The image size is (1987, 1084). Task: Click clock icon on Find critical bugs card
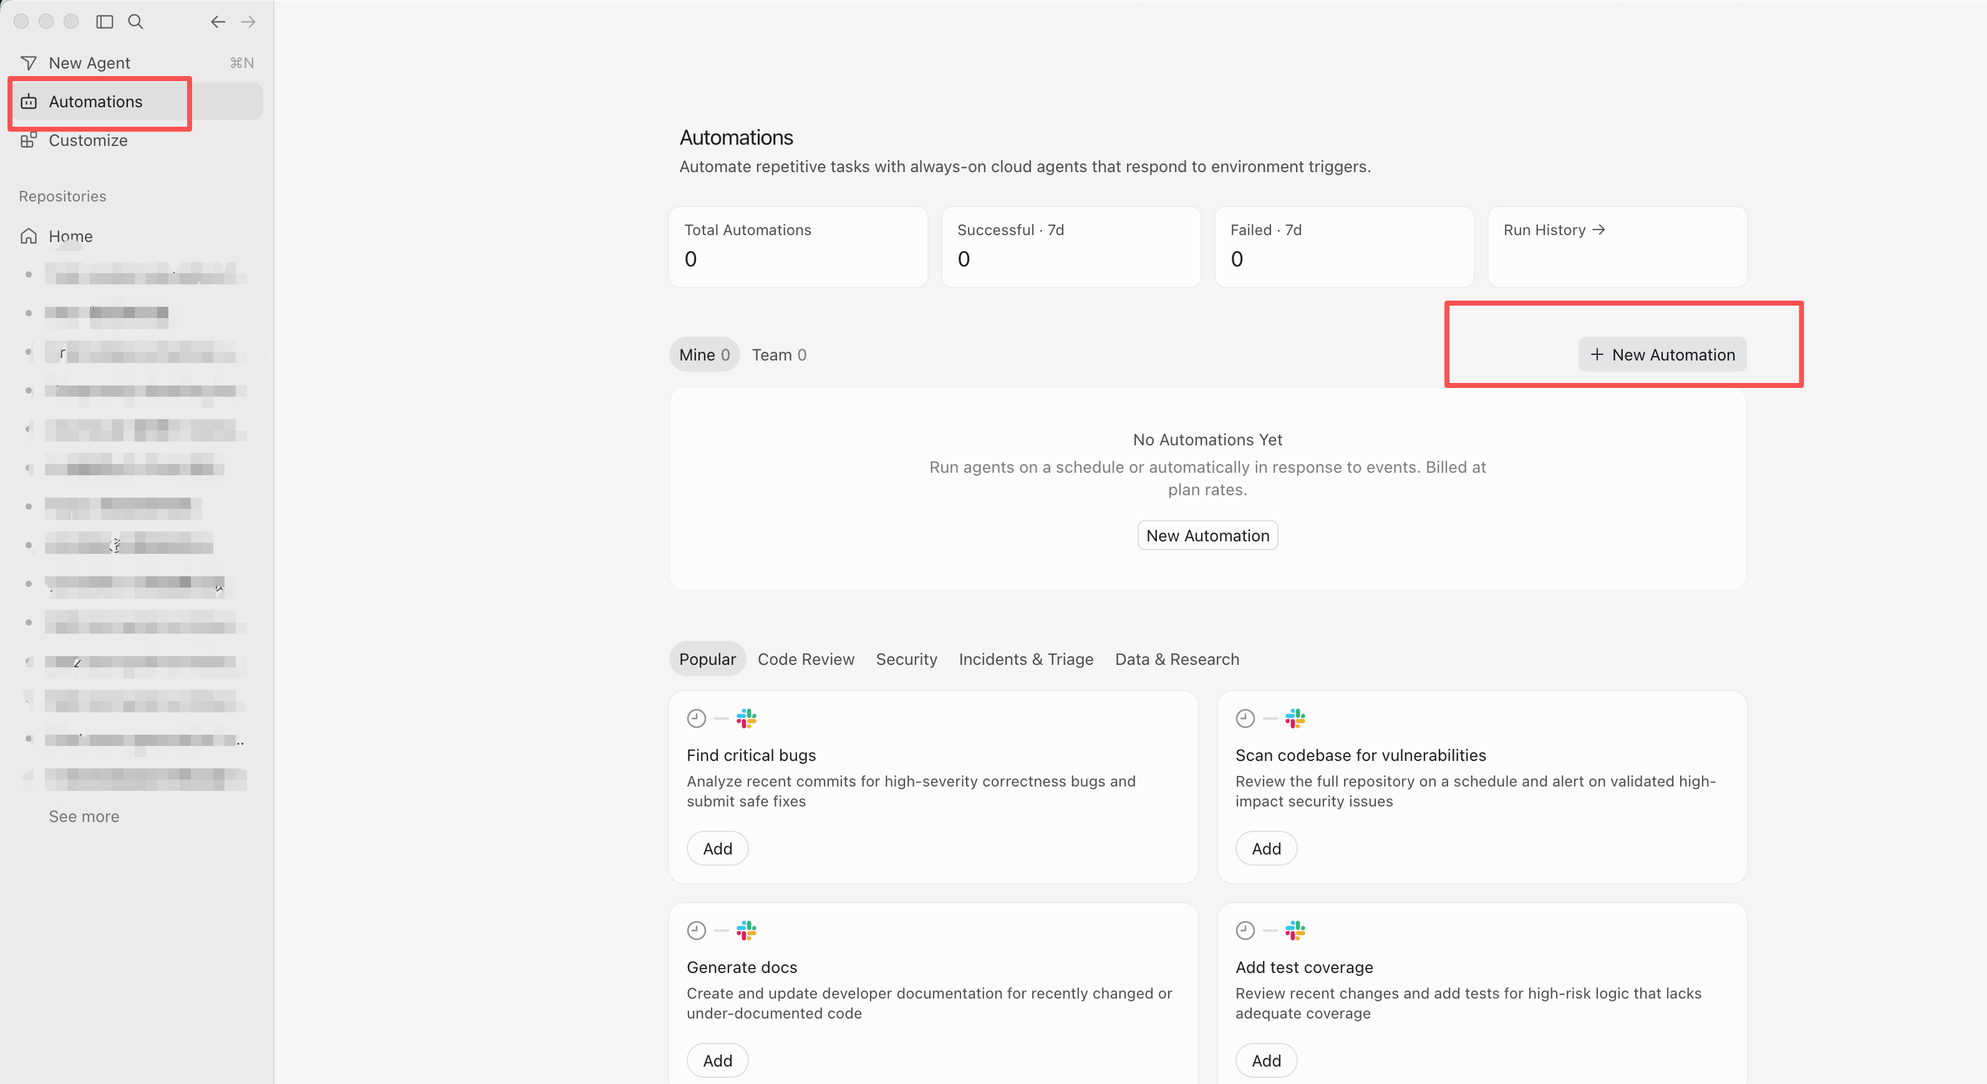click(x=697, y=719)
